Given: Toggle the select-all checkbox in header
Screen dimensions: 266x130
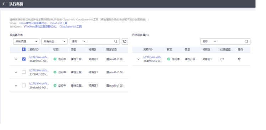Looking at the screenshot, I should pyautogui.click(x=23, y=49).
